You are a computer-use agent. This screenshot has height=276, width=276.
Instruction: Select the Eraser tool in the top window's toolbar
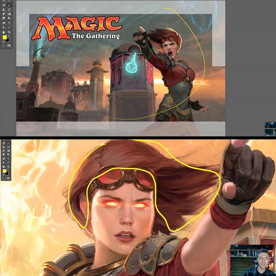(4, 14)
